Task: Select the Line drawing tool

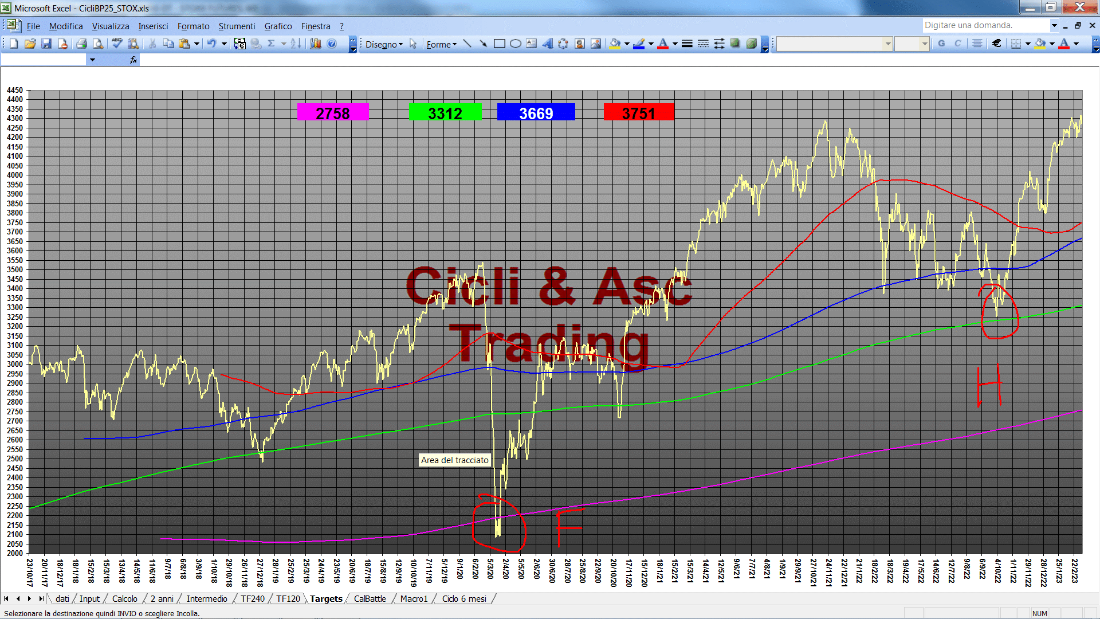Action: [467, 44]
